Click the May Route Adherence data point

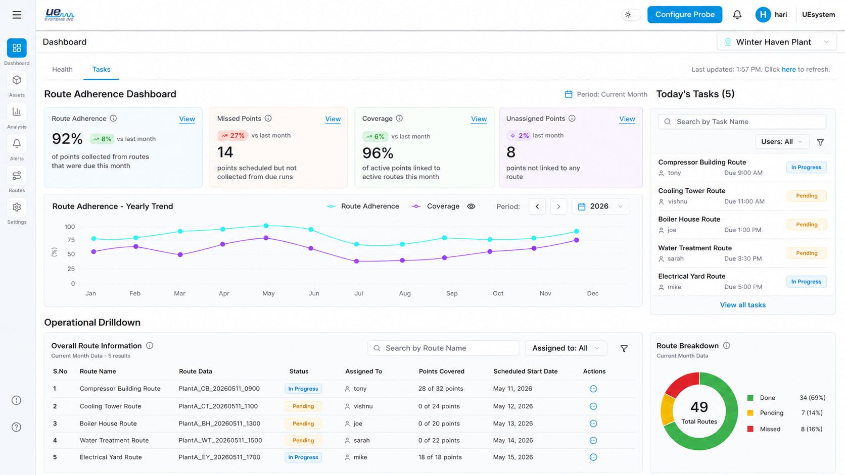point(266,226)
